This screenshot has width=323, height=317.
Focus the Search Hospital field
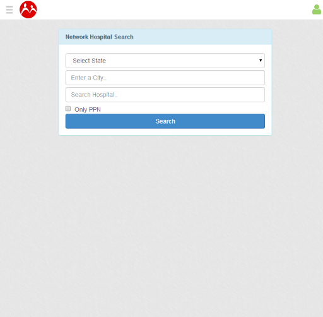(165, 95)
